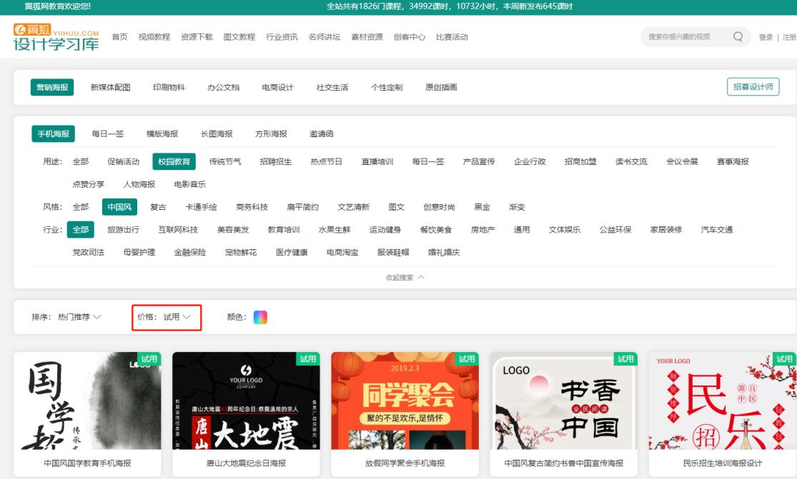This screenshot has width=797, height=479.
Task: Click 试用 badge on 同学聚会 poster
Action: pos(466,359)
